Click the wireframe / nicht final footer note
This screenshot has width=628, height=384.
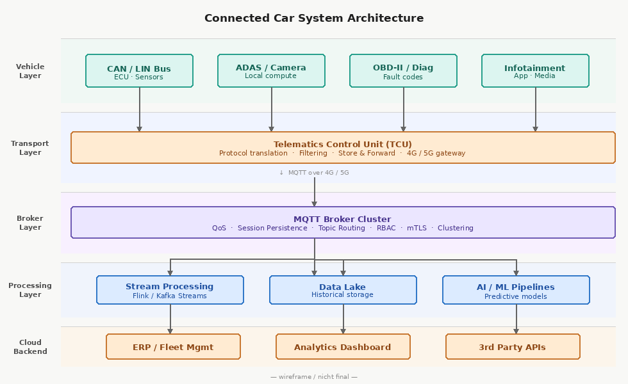pos(314,377)
